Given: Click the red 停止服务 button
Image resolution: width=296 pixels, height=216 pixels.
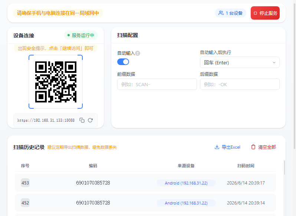Looking at the screenshot, I should (x=265, y=13).
